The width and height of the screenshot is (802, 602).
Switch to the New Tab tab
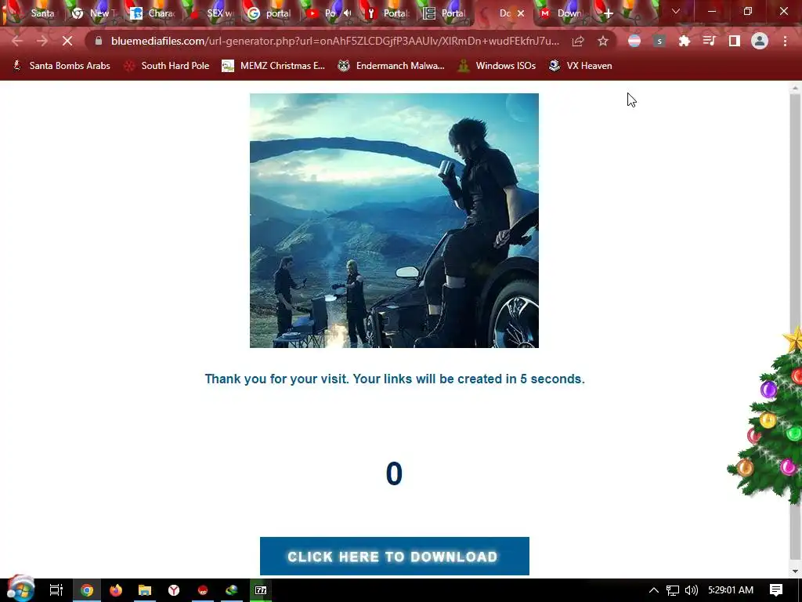[x=95, y=13]
